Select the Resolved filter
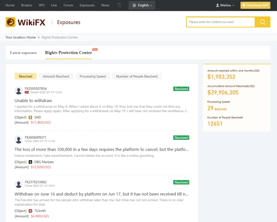This screenshot has width=277, height=222. click(x=26, y=76)
